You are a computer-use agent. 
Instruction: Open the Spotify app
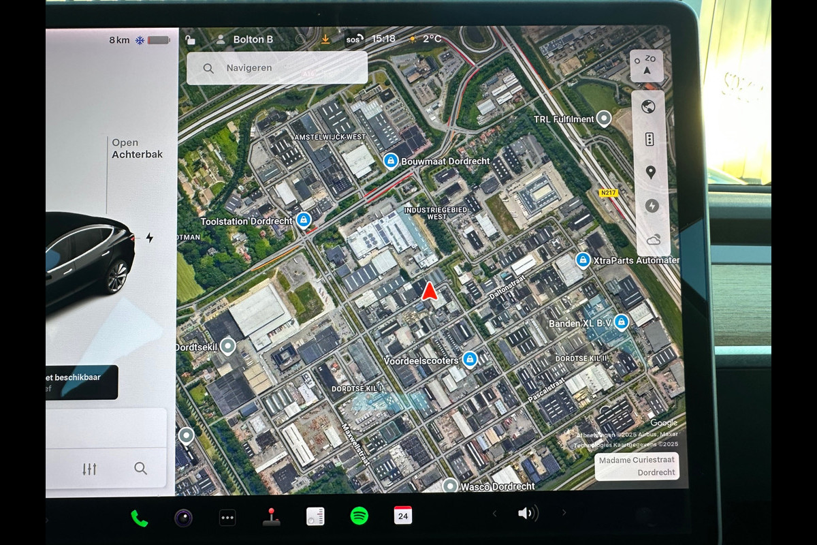coord(359,516)
